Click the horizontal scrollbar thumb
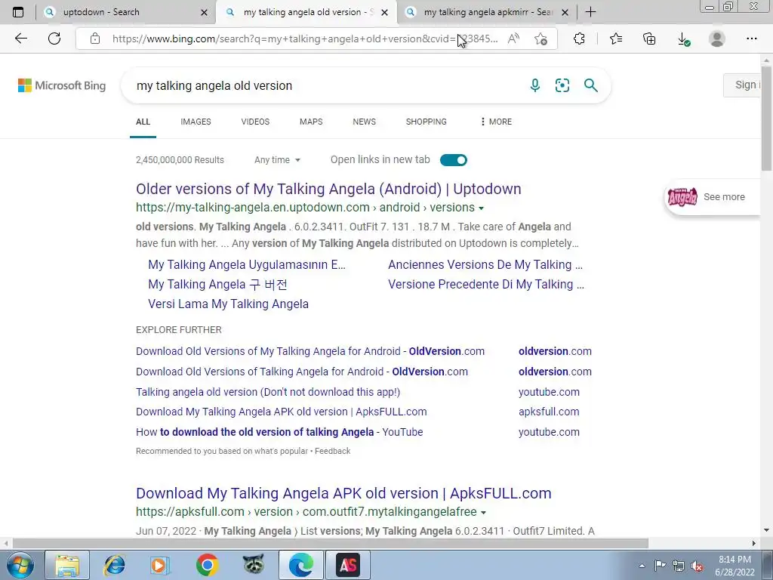Screen dimensions: 773x580 click(331, 544)
